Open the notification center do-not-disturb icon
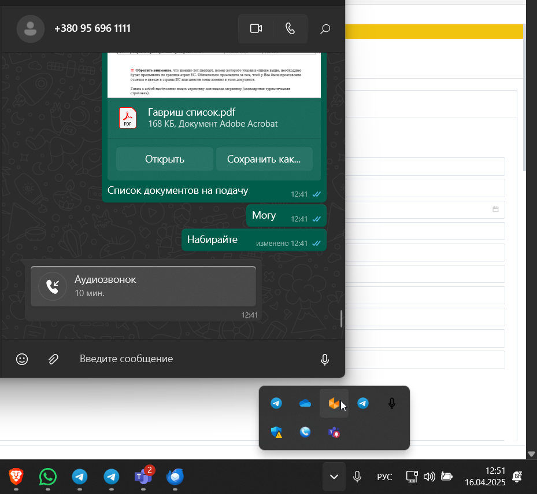The width and height of the screenshot is (537, 494). coord(517,477)
